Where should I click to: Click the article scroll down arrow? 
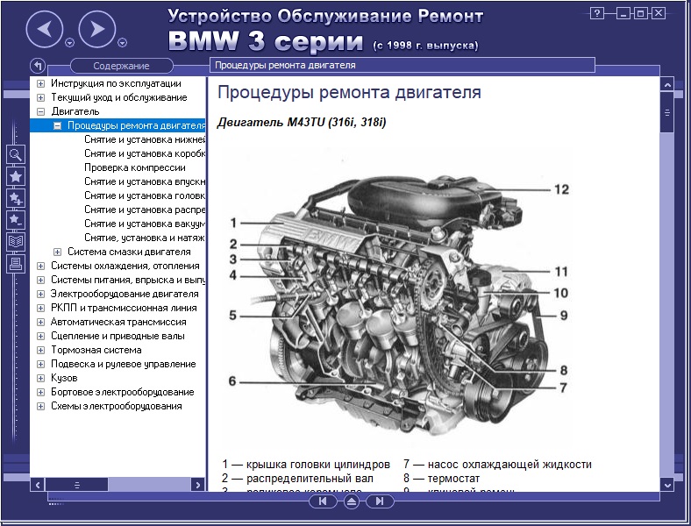point(667,485)
